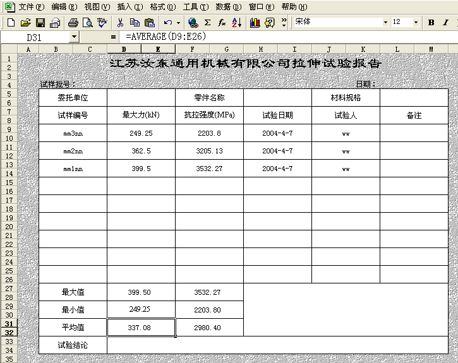Select cell with value 249.25 in mm3nn row

tap(141, 133)
